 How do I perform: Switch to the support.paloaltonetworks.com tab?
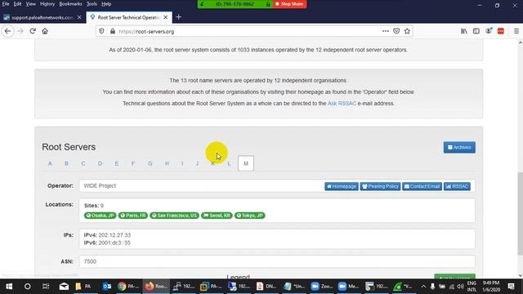coord(42,17)
